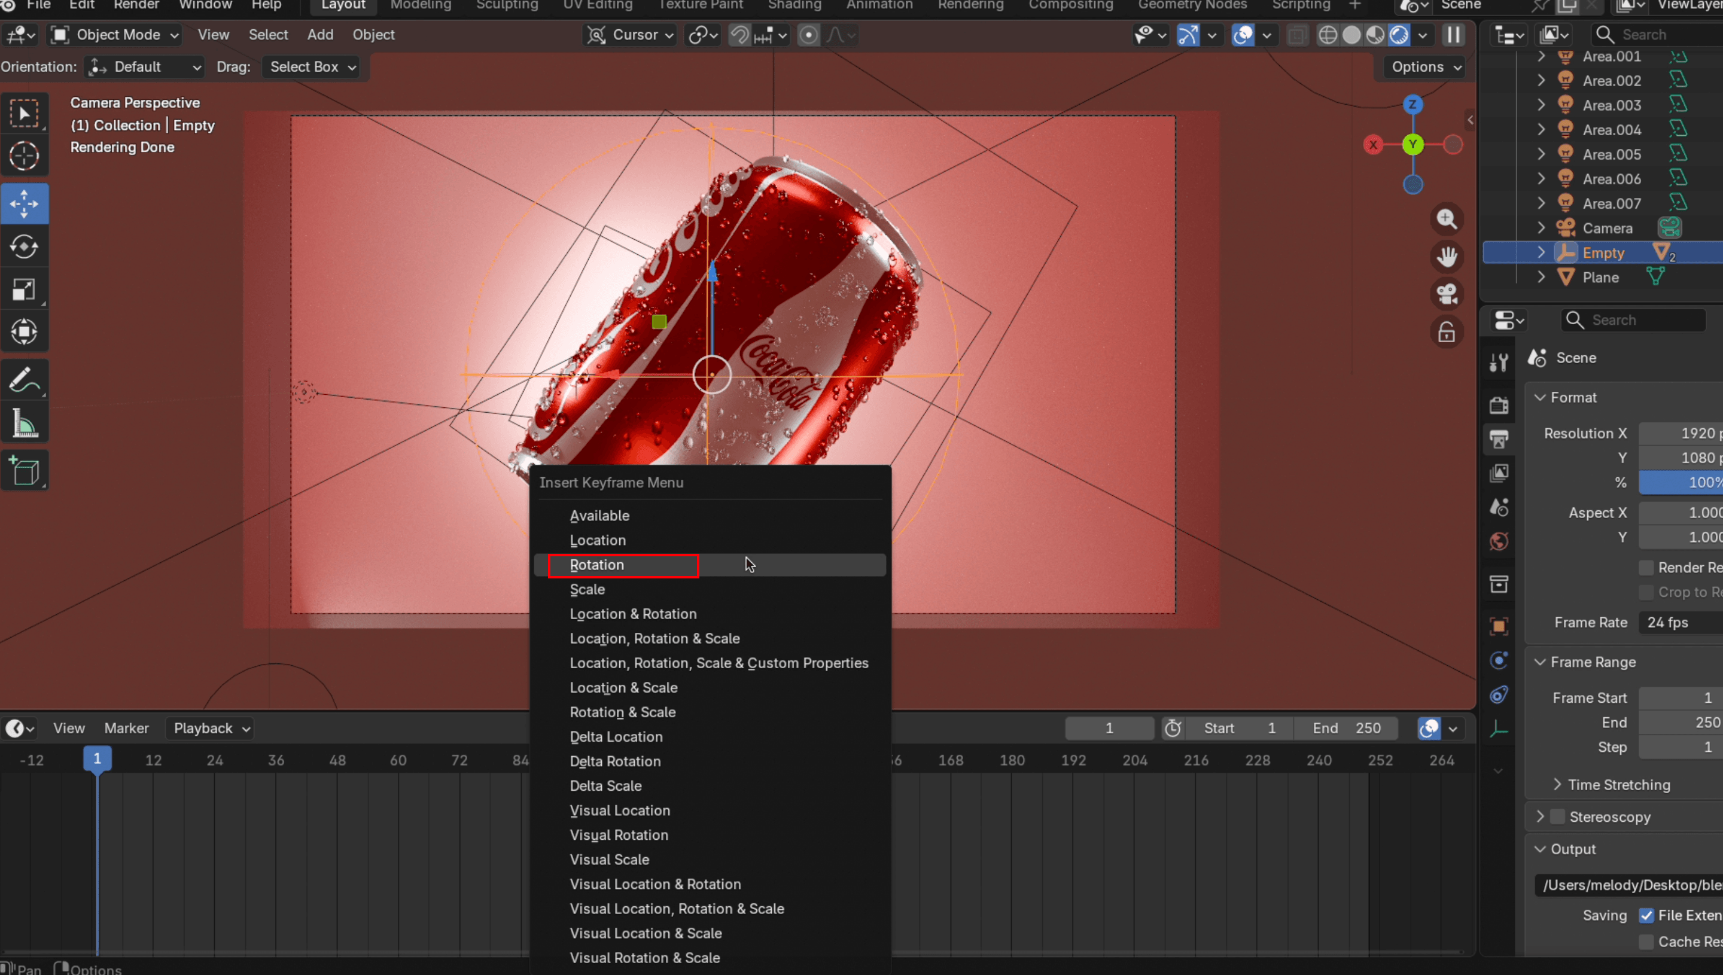Open the Render properties tab

(x=1499, y=405)
